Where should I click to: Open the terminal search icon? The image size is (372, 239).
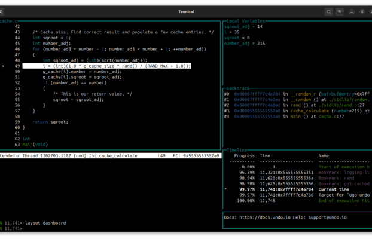click(x=328, y=11)
